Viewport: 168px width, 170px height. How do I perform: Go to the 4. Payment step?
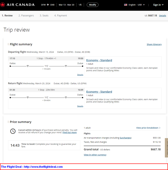60,16
